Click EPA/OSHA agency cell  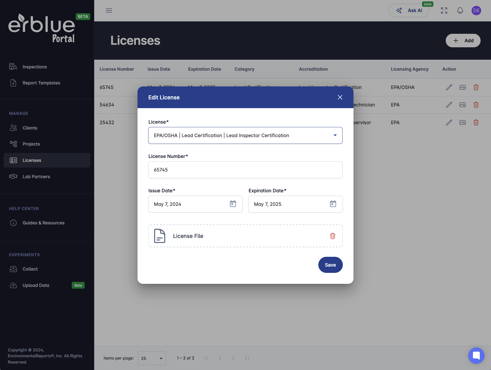403,87
